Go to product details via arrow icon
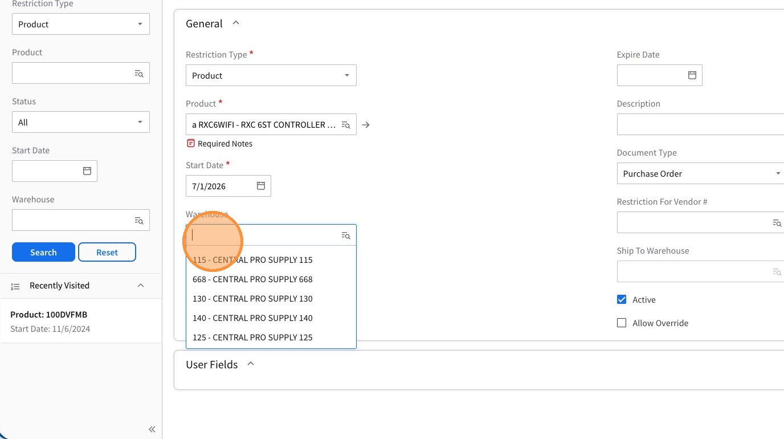 coord(366,125)
